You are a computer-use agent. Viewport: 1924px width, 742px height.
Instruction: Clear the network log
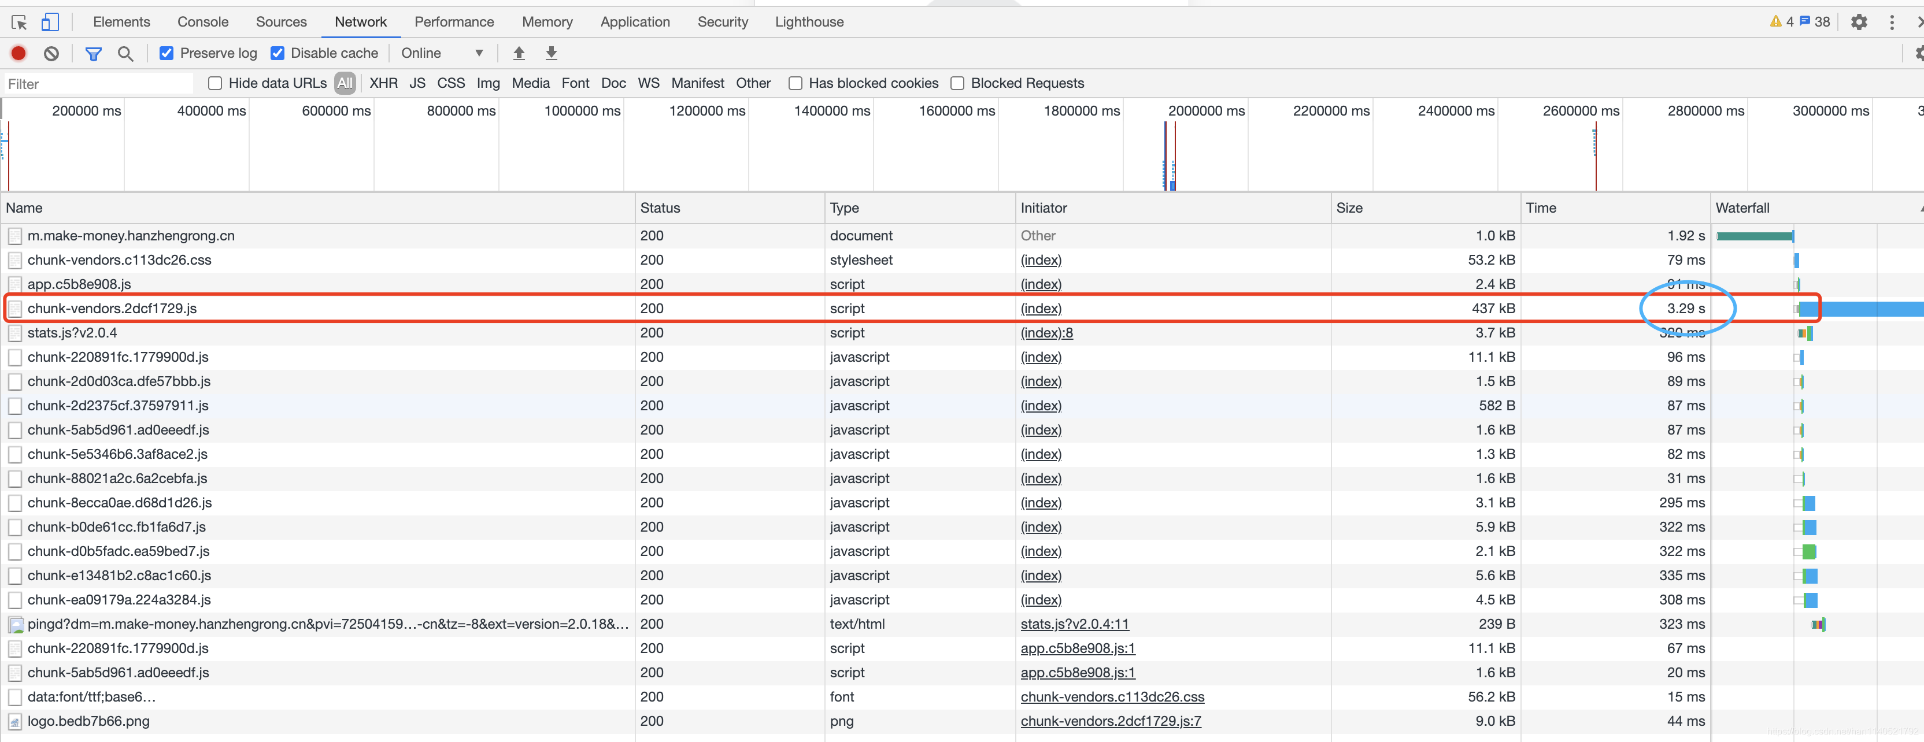click(51, 53)
